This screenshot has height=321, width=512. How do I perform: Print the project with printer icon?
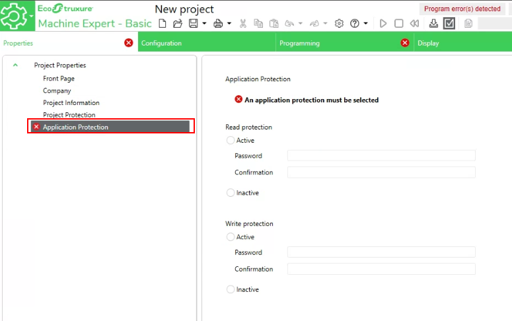[218, 24]
